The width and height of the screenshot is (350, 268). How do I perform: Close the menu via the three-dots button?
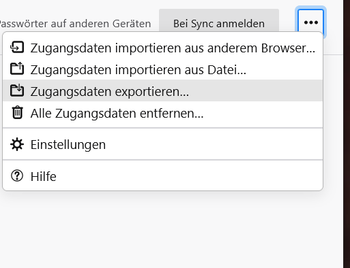(x=311, y=22)
